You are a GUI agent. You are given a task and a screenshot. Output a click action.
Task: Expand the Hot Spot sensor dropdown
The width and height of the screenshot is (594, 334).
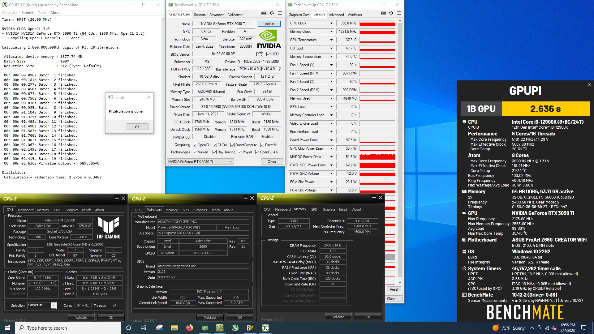tap(331, 48)
